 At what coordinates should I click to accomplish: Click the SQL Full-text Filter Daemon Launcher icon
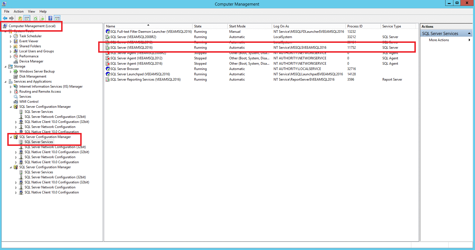pyautogui.click(x=108, y=32)
